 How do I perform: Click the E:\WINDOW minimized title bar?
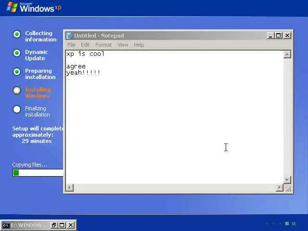(26, 225)
